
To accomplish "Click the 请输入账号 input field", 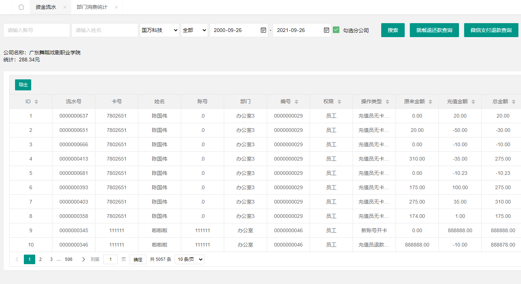I will 37,30.
